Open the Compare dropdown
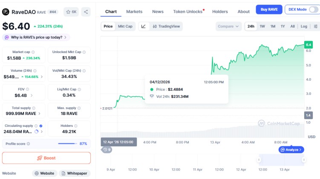320x179 pixels. pyautogui.click(x=228, y=26)
